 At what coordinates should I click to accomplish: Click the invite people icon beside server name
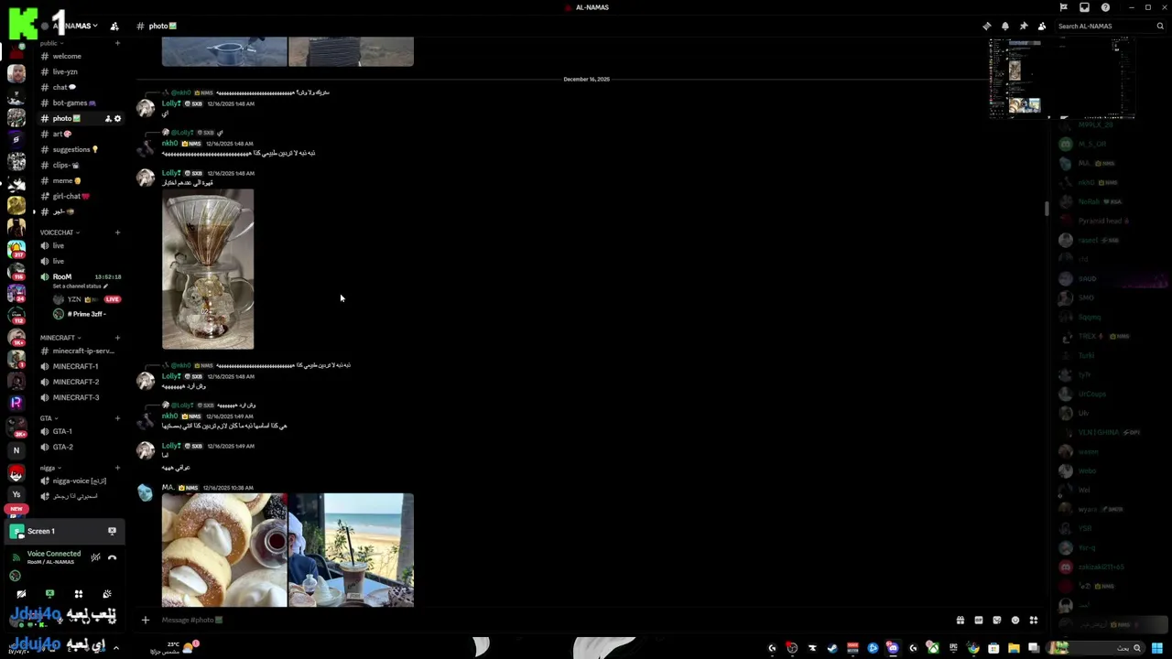click(114, 26)
